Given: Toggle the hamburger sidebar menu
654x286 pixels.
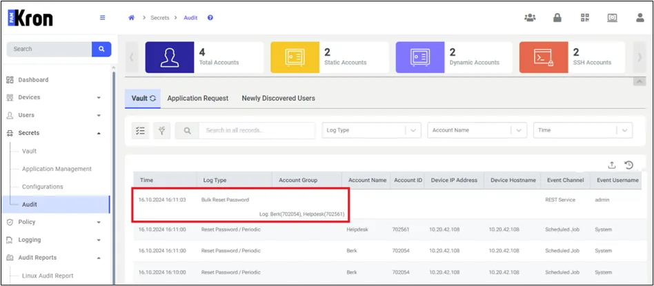Looking at the screenshot, I should (102, 18).
